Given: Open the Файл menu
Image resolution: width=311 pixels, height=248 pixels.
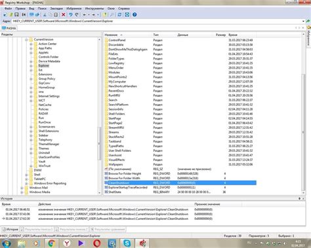Looking at the screenshot, I should coord(8,9).
